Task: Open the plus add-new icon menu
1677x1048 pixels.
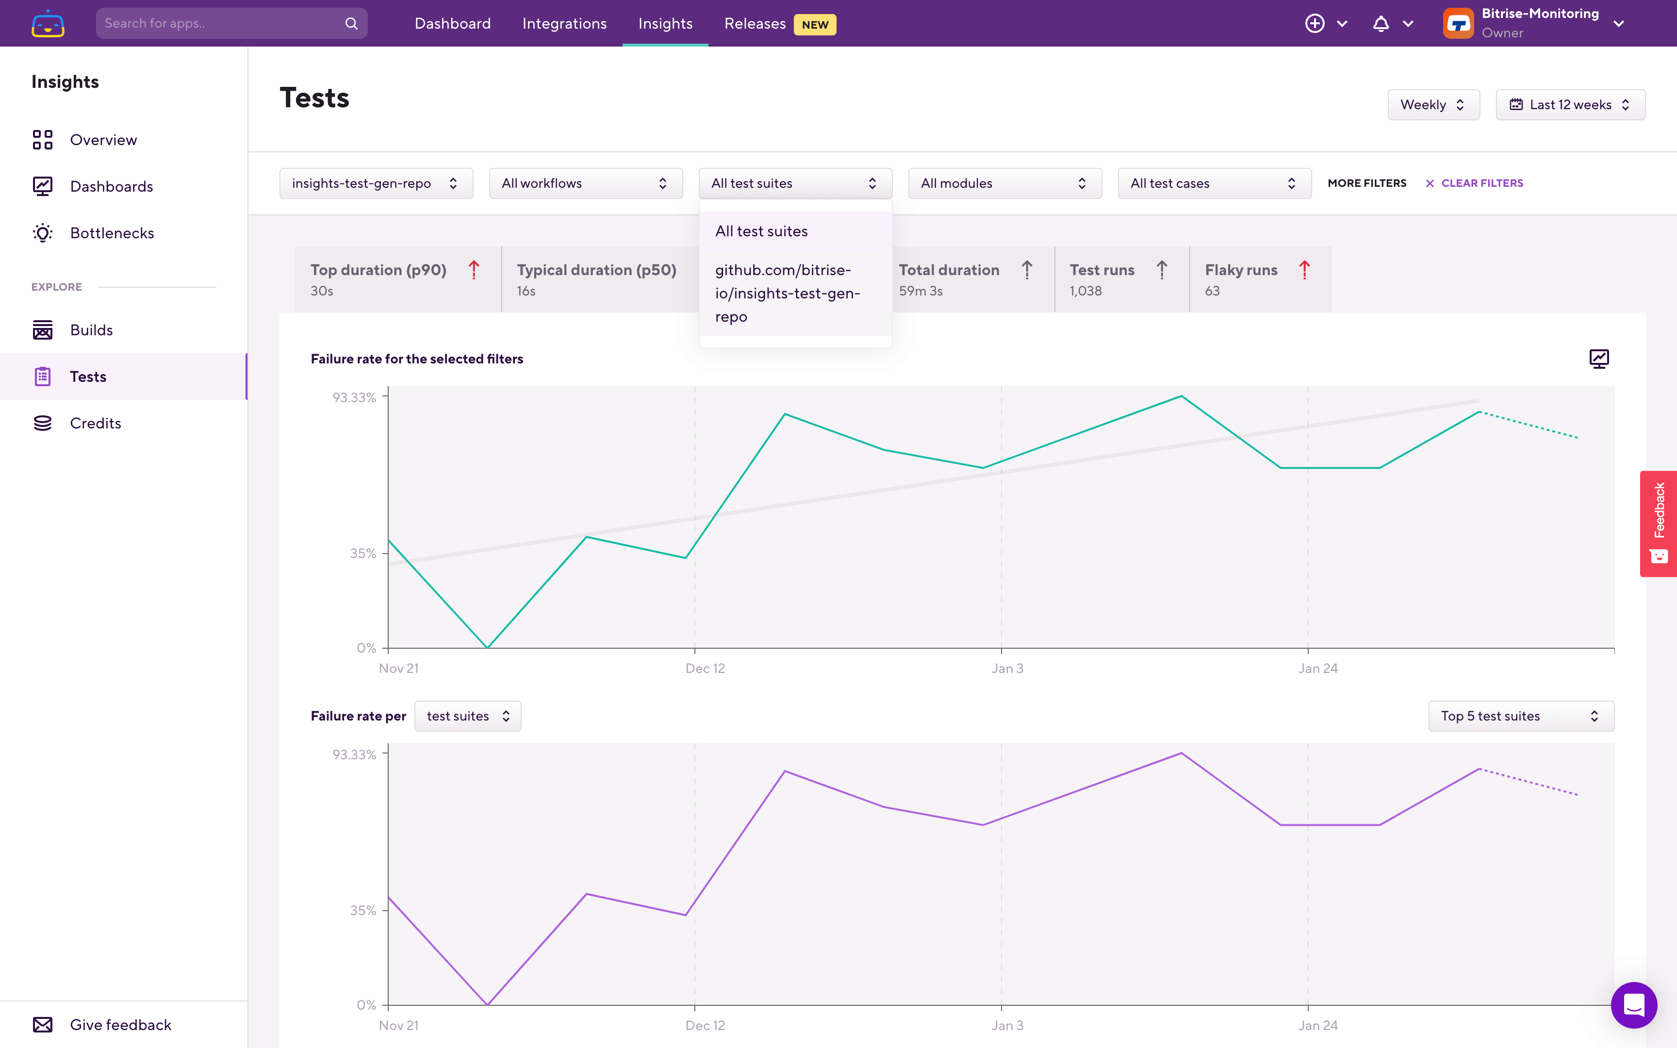Action: (1315, 24)
